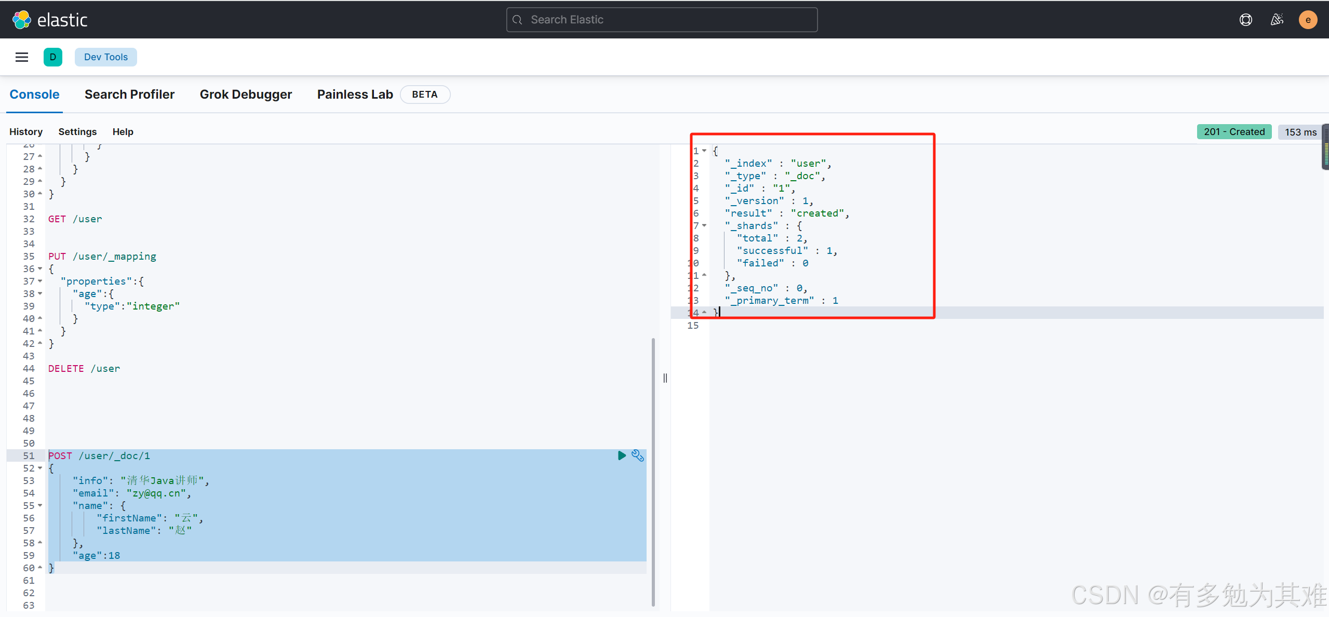Image resolution: width=1329 pixels, height=617 pixels.
Task: Open the Painless Lab tab
Action: [355, 95]
